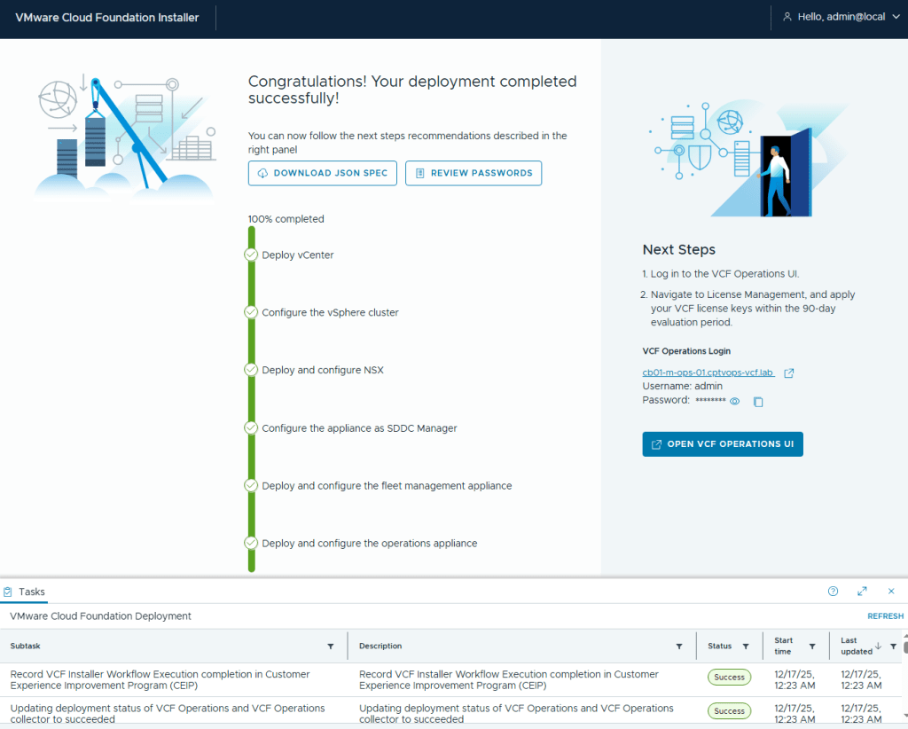
Task: Open the Status column filter
Action: tap(746, 647)
